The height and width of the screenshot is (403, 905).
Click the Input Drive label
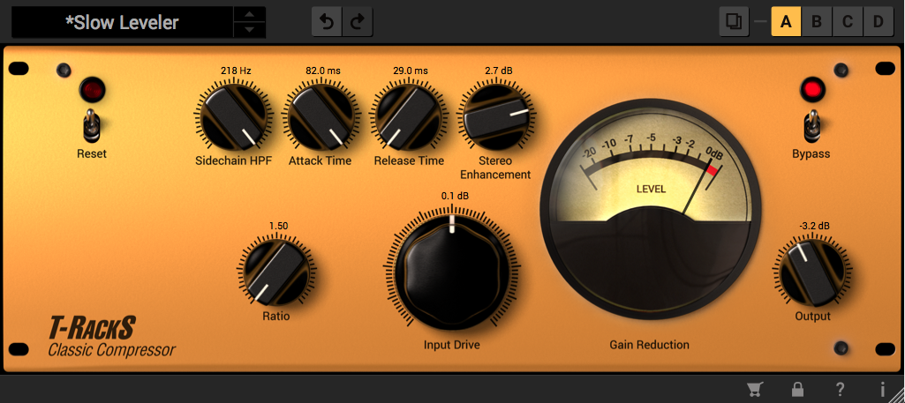(x=452, y=346)
